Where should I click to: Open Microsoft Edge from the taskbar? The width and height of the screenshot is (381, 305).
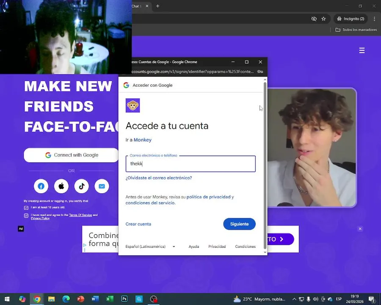[x=66, y=299]
